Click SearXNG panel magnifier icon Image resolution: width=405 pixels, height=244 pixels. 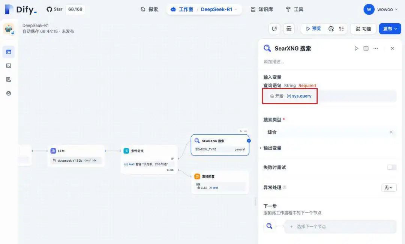[x=267, y=48]
